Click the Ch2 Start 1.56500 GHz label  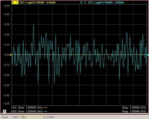pos(27,111)
